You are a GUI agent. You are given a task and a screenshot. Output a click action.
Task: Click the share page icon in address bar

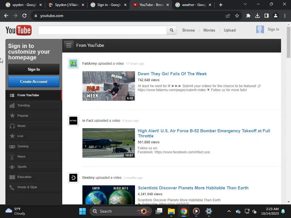[x=228, y=16]
